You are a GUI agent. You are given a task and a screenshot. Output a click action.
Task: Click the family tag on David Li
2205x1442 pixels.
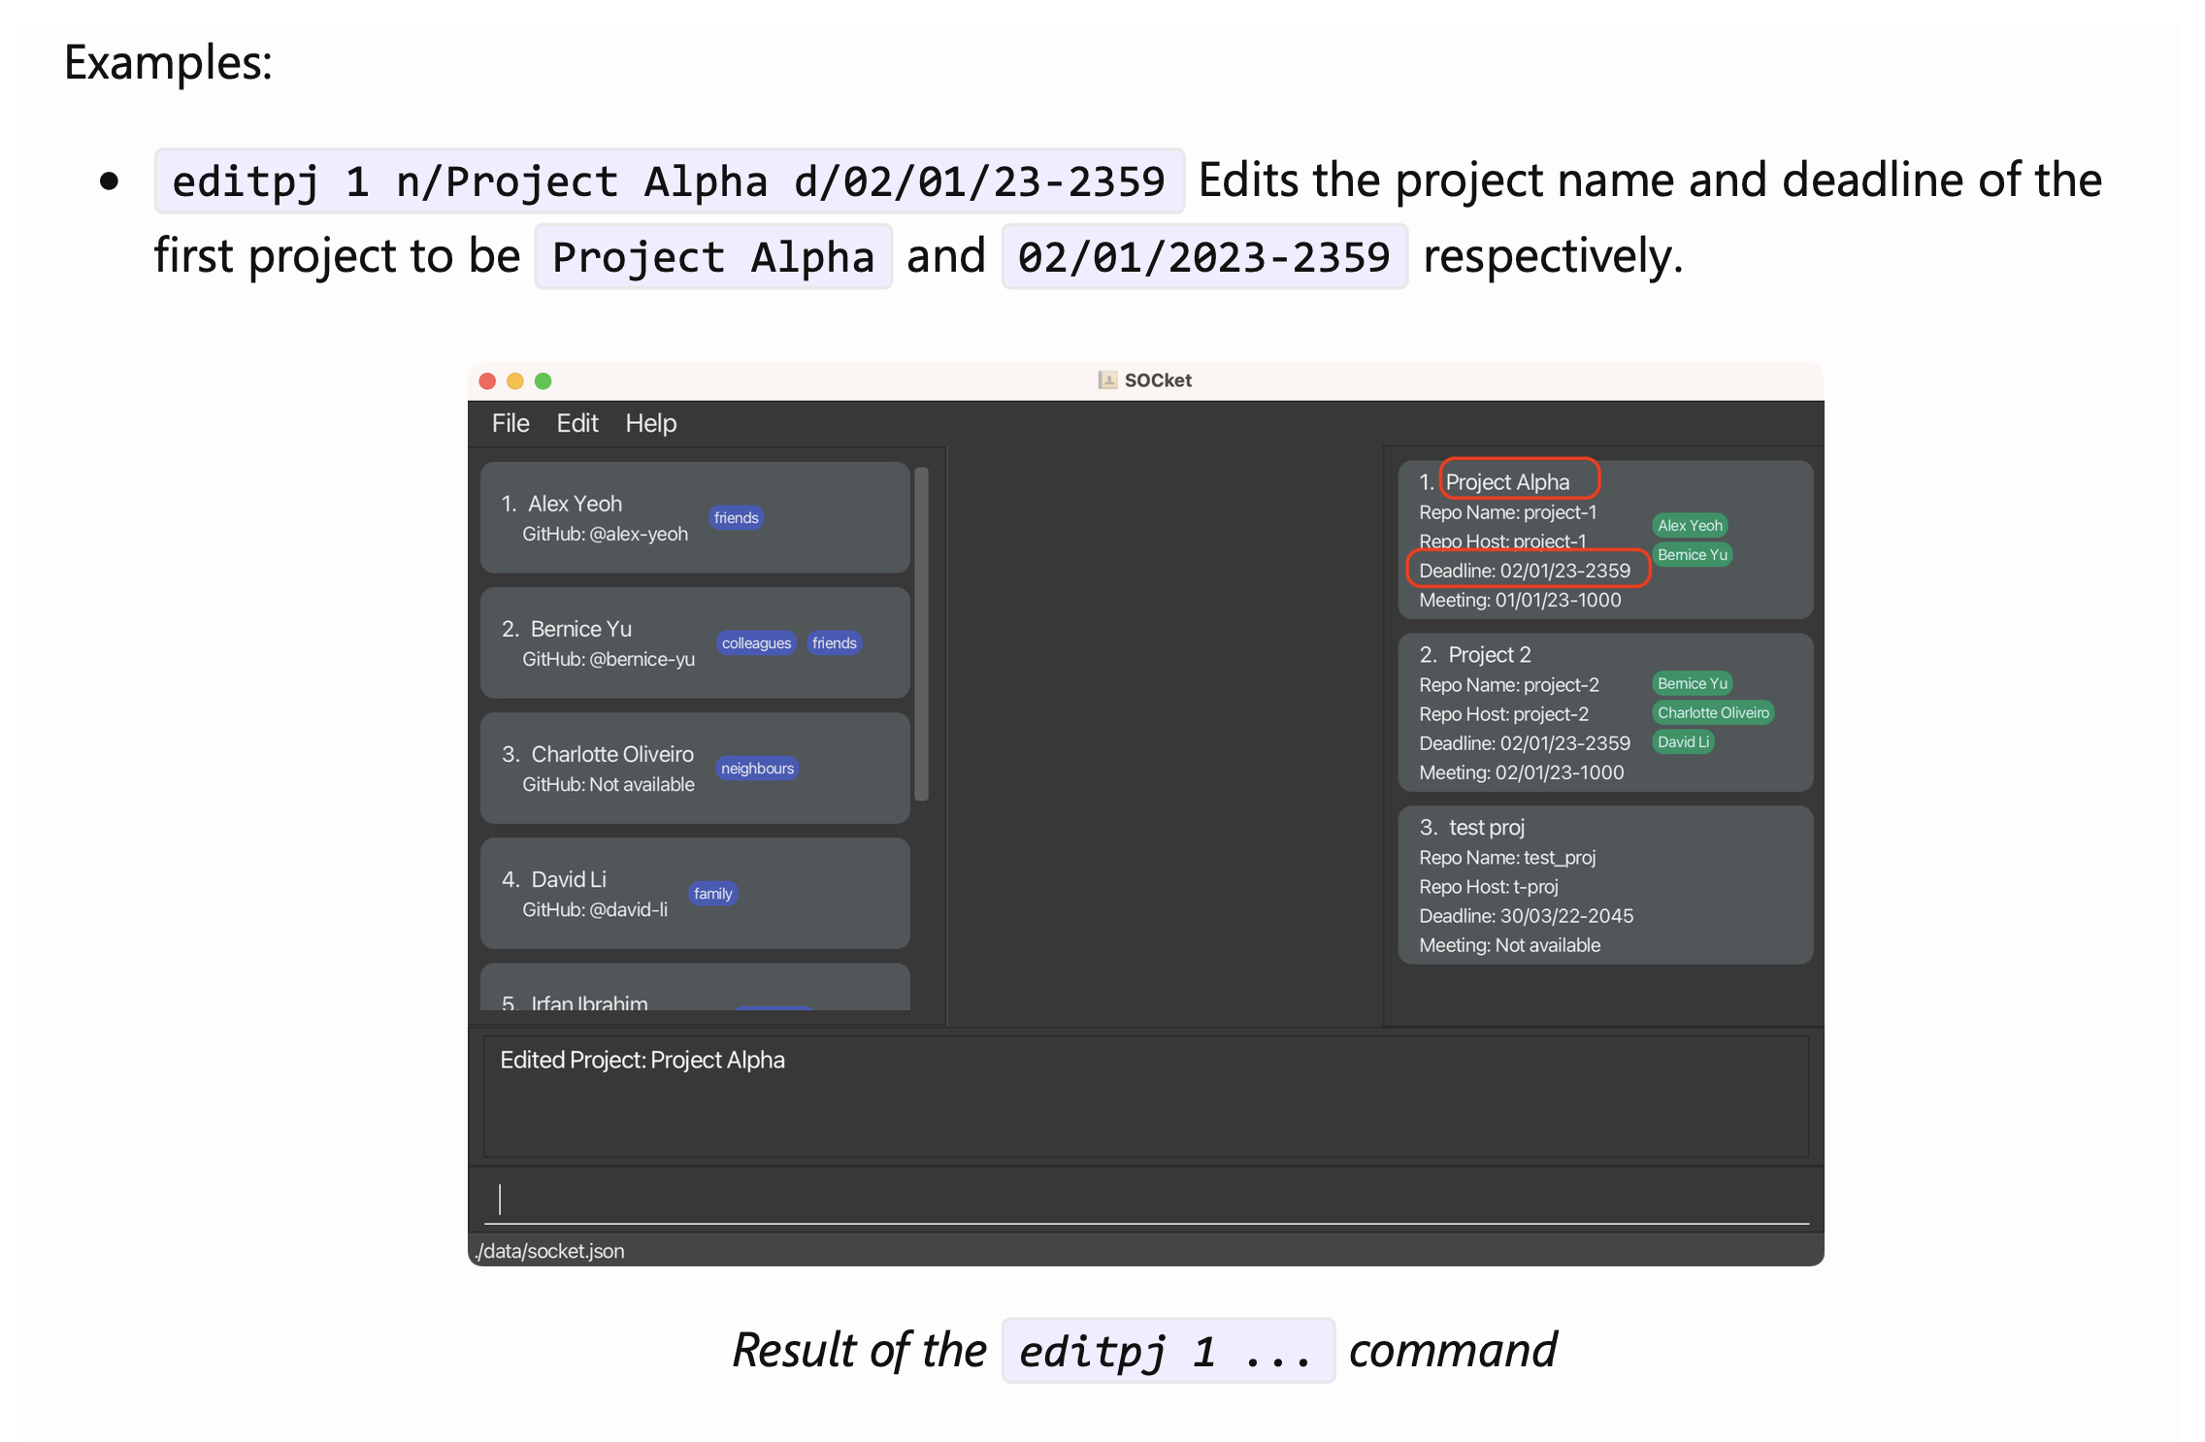[x=712, y=894]
